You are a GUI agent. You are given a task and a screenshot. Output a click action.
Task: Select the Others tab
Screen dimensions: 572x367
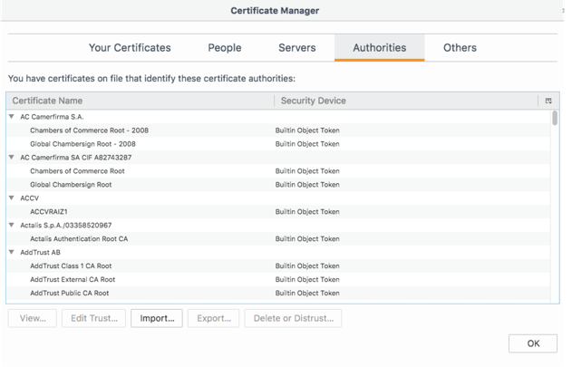tap(460, 48)
